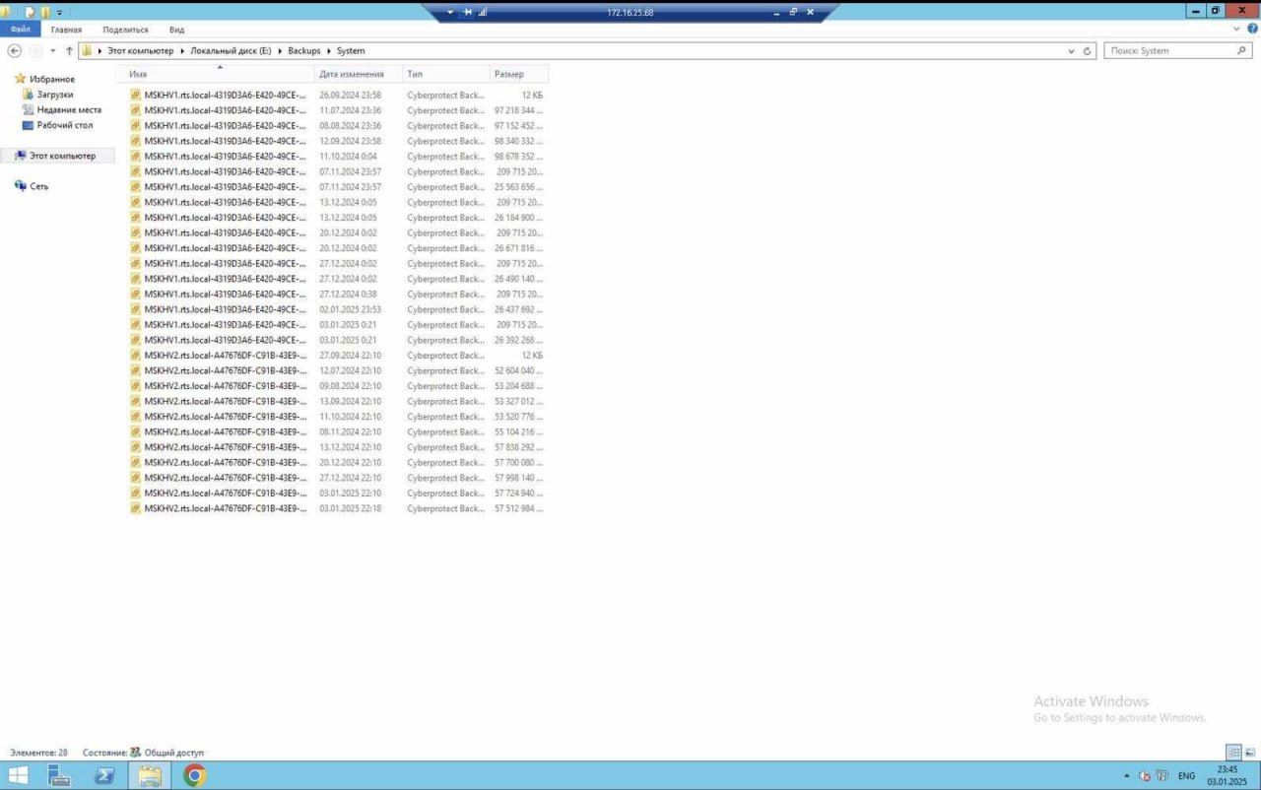Screen dimensions: 1261x790
Task: Sort files by Дата изменения column
Action: 352,74
